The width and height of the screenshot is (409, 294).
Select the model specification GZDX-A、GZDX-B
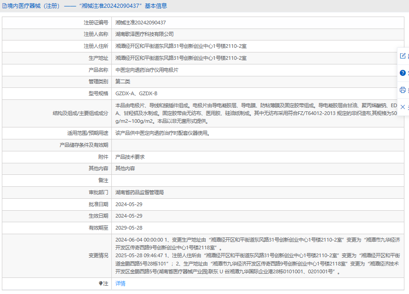(137, 93)
